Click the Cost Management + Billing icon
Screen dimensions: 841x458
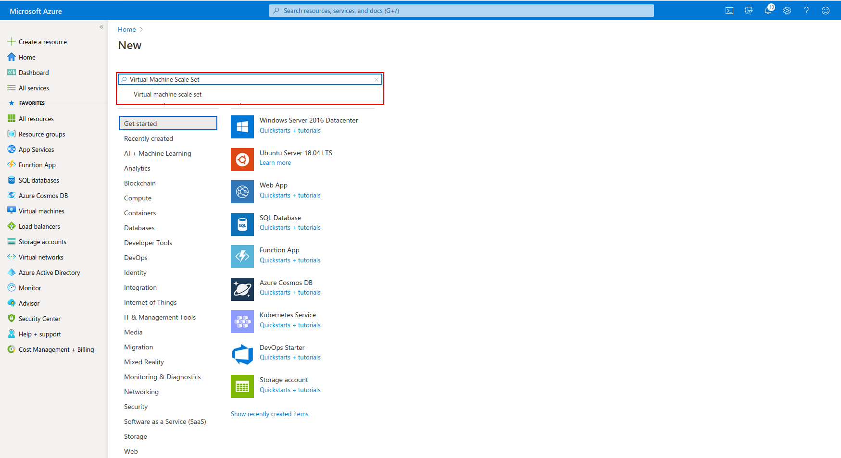(12, 349)
